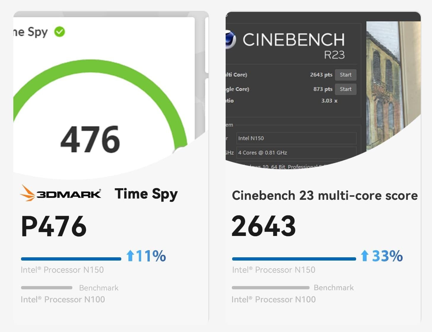Screen dimensions: 432x332
Task: Start the Multi Core test
Action: pyautogui.click(x=345, y=75)
